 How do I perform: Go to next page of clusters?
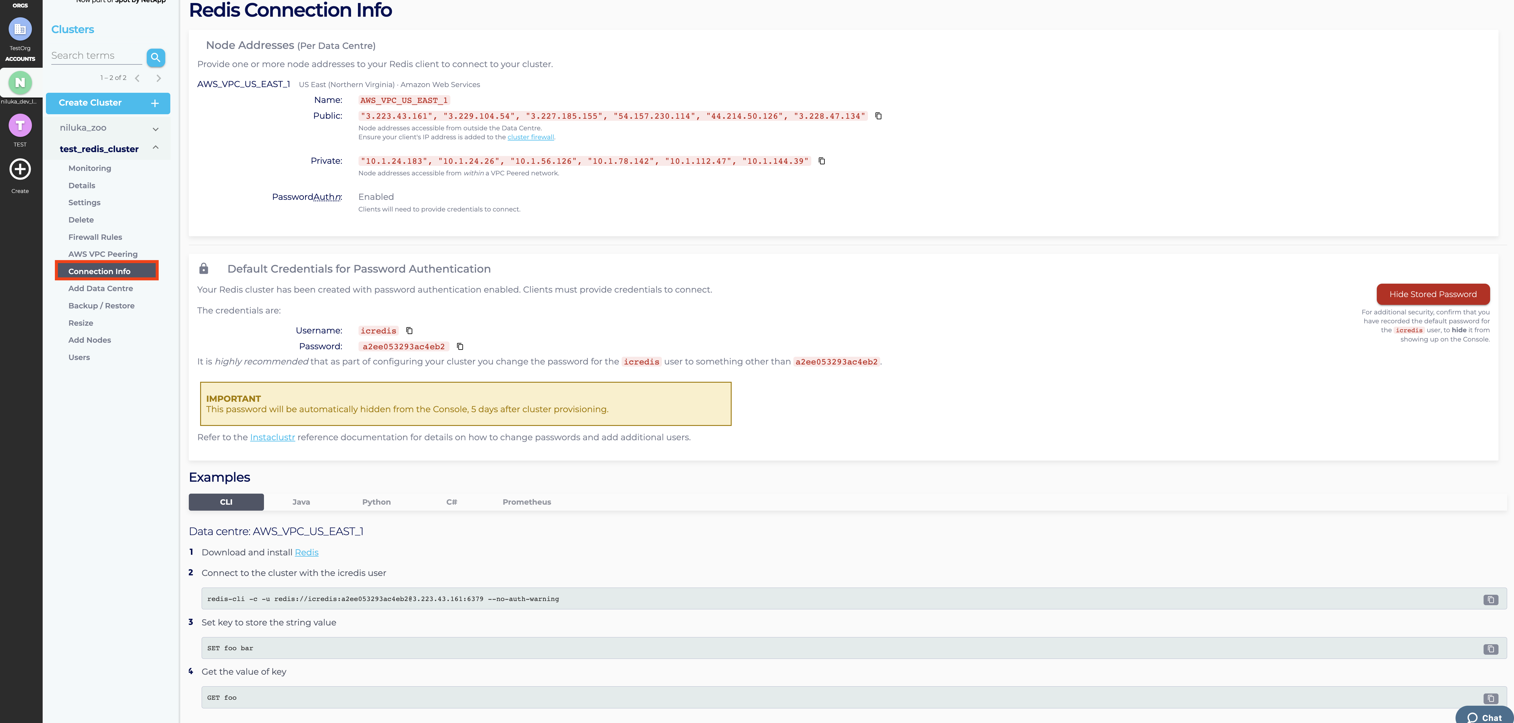tap(159, 78)
